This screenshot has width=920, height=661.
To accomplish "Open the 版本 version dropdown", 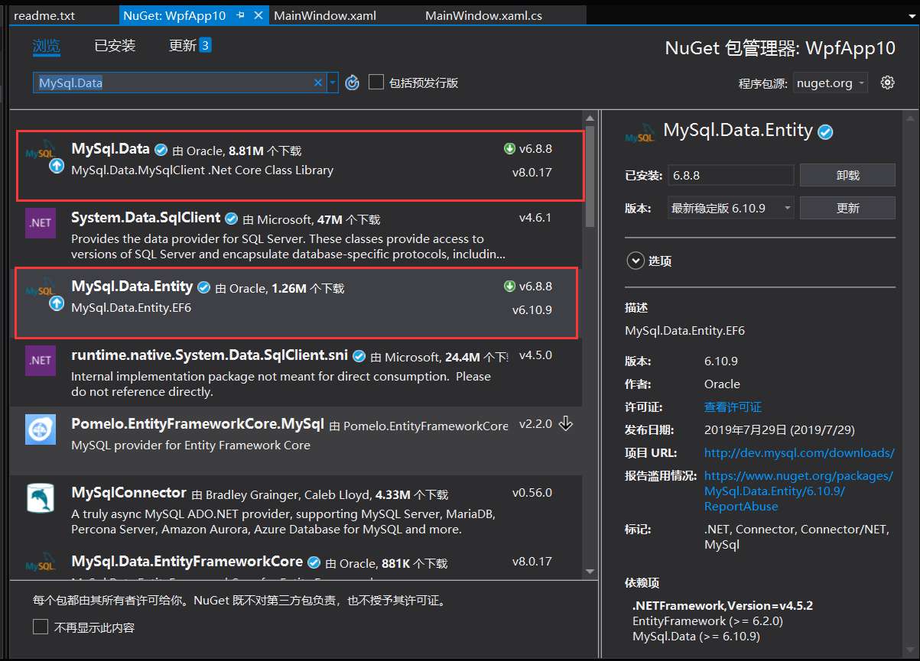I will pos(730,208).
